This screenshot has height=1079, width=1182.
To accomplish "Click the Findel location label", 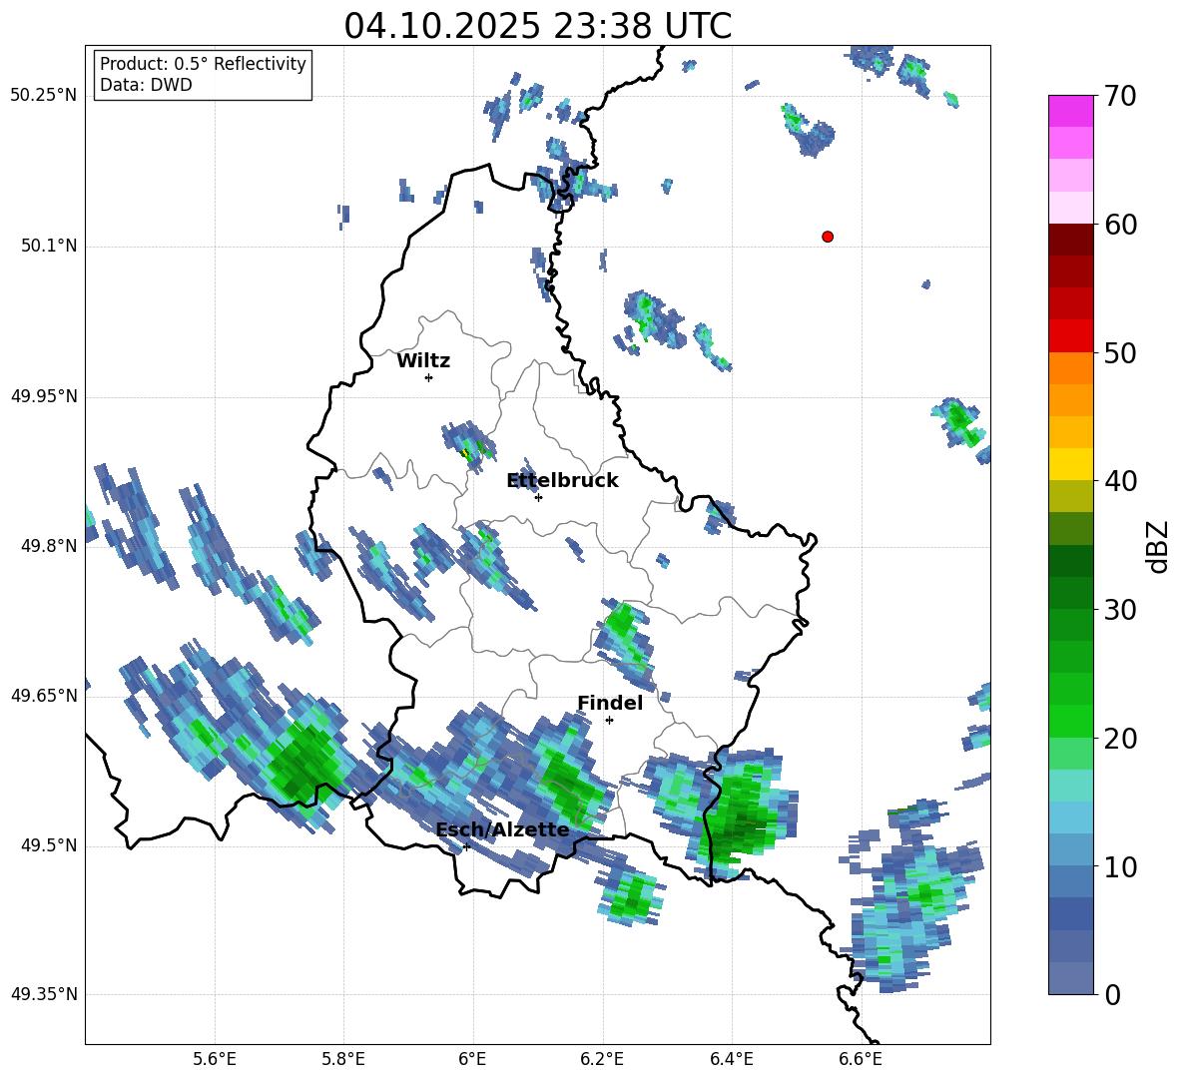I will pos(610,703).
